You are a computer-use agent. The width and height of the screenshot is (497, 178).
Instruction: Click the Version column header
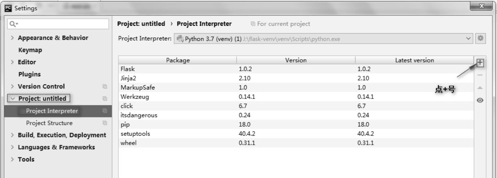[296, 60]
